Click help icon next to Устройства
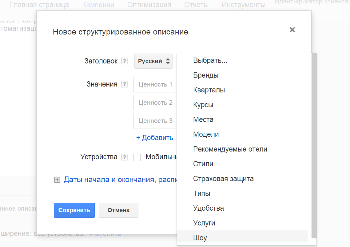The height and width of the screenshot is (247, 350). tap(124, 157)
